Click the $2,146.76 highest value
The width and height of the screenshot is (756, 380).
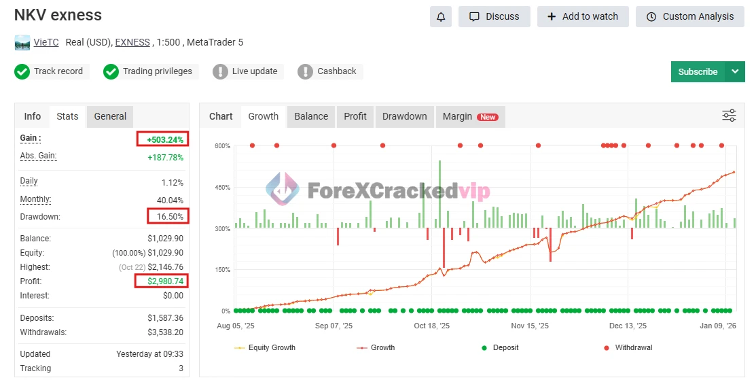(165, 266)
